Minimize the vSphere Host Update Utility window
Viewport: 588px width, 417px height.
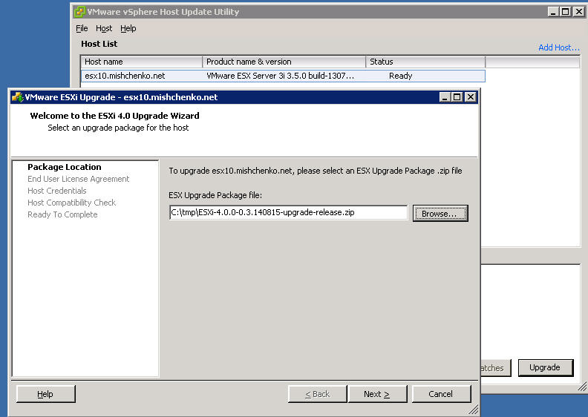coord(553,12)
